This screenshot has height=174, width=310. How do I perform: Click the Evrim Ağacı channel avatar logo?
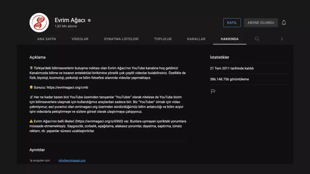[x=39, y=23]
